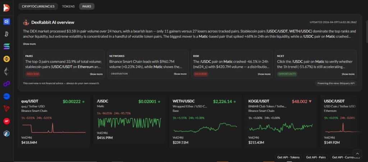
Task: Open the USDC/USDT Ethereum pair chart
Action: click(x=342, y=128)
